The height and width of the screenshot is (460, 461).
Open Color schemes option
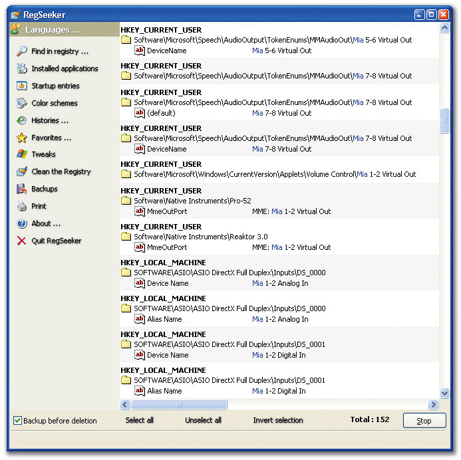pos(55,103)
